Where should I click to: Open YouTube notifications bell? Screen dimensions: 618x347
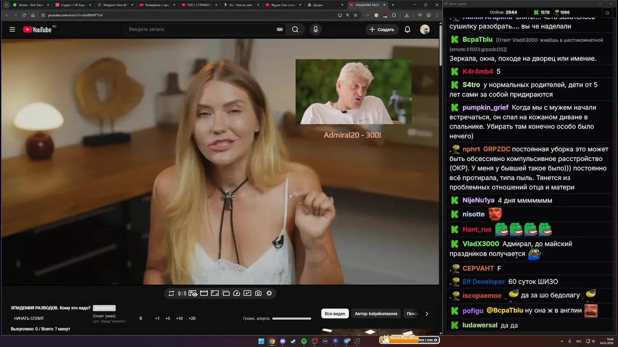click(407, 29)
